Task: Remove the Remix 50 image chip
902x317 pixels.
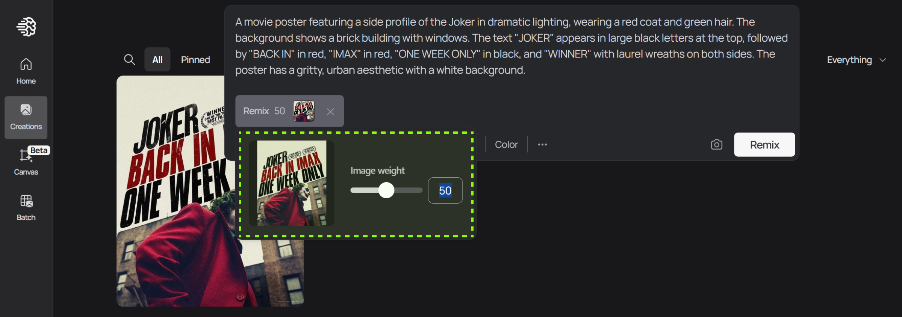Action: click(x=330, y=112)
